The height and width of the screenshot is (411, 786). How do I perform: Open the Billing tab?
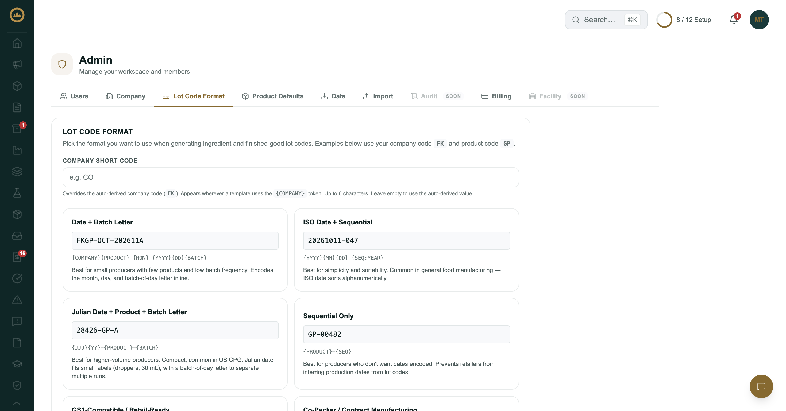pyautogui.click(x=496, y=96)
